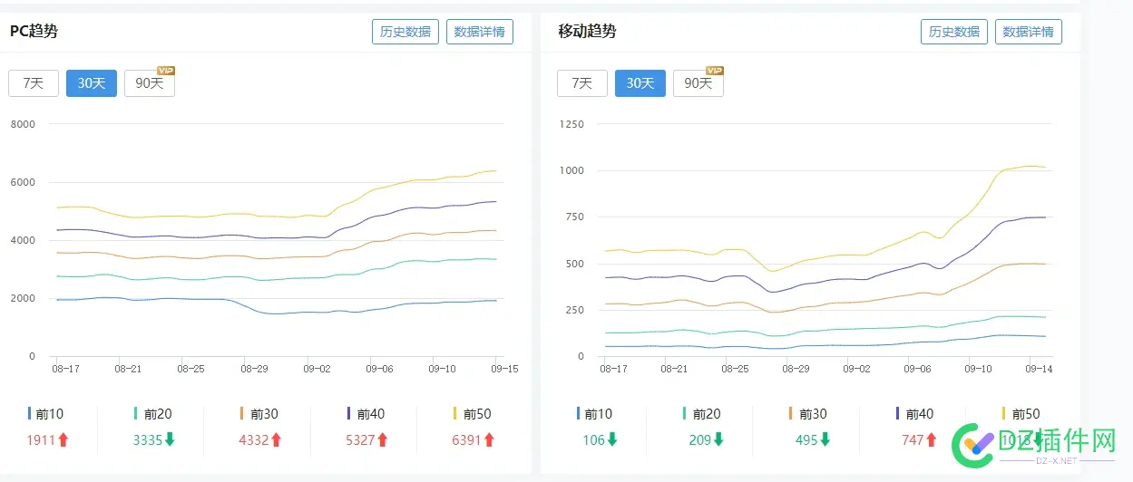Image resolution: width=1133 pixels, height=482 pixels.
Task: Switch mobile trend to 7天 range
Action: [582, 83]
